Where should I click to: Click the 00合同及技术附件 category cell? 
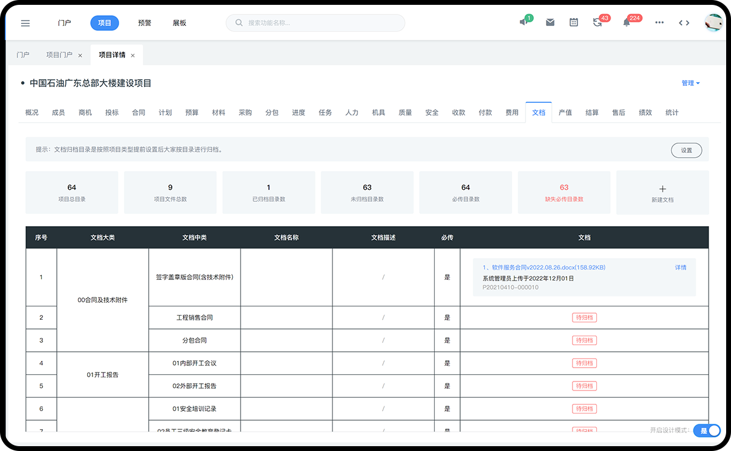pos(103,300)
